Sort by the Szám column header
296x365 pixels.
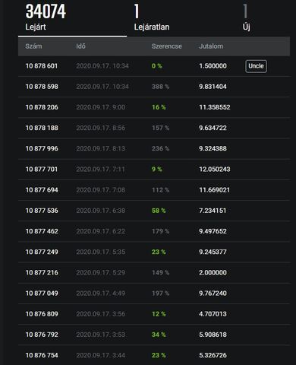(33, 46)
